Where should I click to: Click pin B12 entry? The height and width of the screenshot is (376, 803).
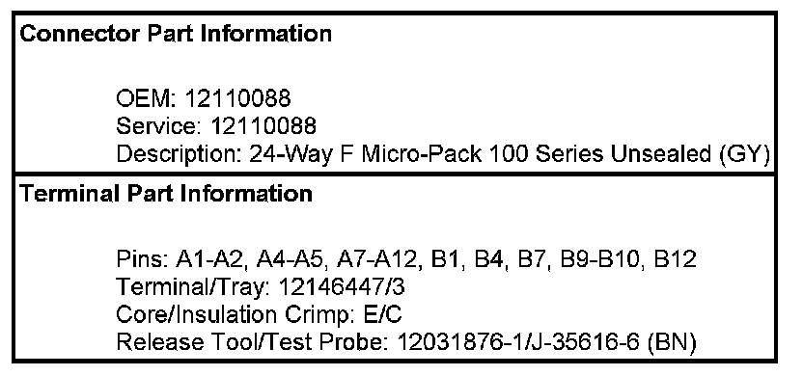click(676, 259)
